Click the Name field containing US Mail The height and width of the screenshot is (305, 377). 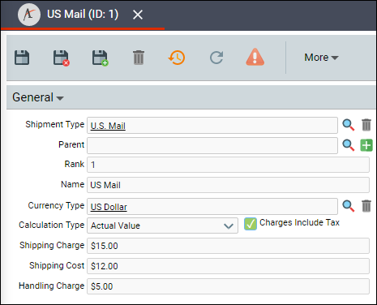click(228, 185)
